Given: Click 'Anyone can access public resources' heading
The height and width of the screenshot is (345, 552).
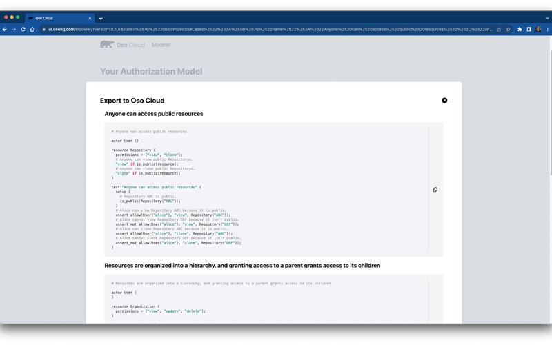Looking at the screenshot, I should pos(153,114).
